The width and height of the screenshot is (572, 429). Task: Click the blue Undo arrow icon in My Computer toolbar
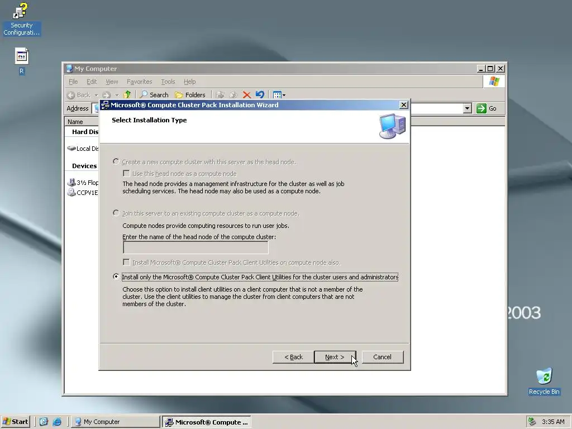click(x=260, y=95)
